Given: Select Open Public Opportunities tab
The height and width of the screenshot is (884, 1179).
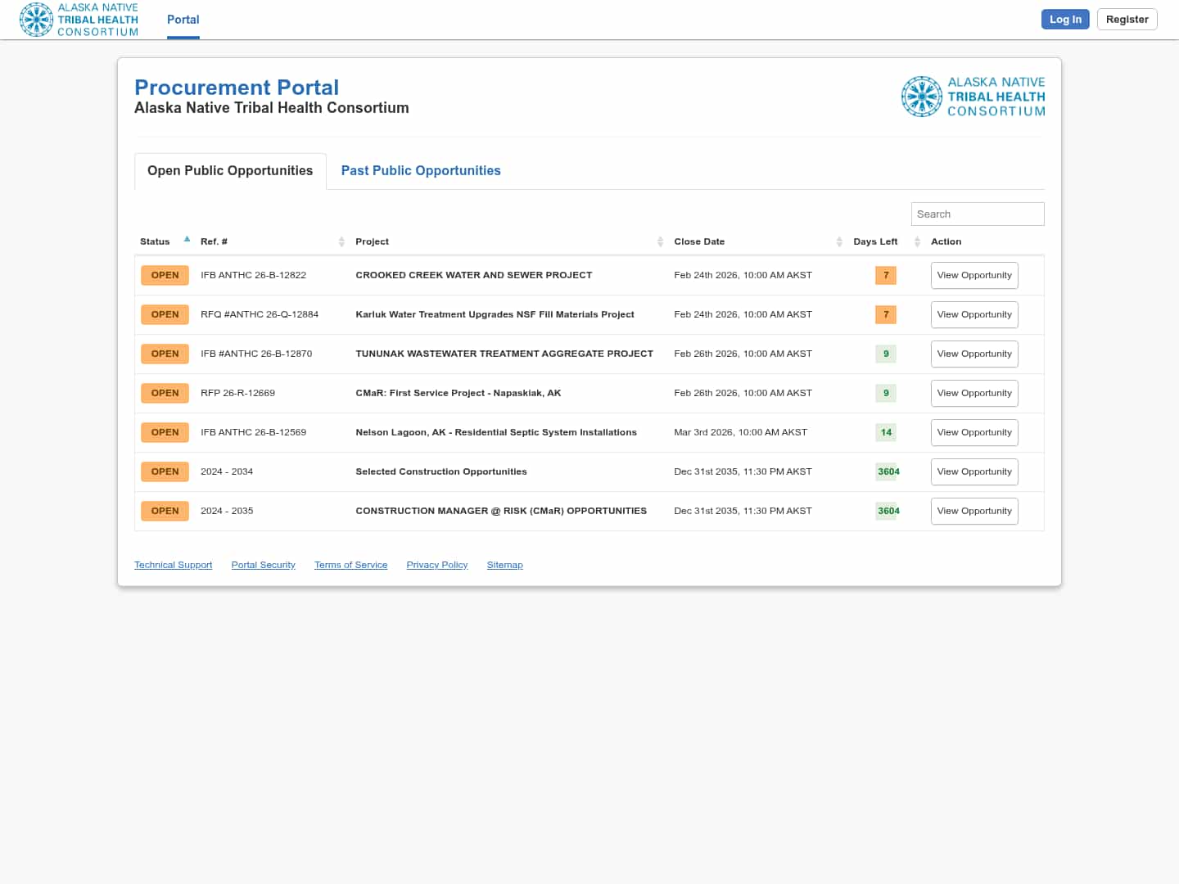Looking at the screenshot, I should (230, 170).
